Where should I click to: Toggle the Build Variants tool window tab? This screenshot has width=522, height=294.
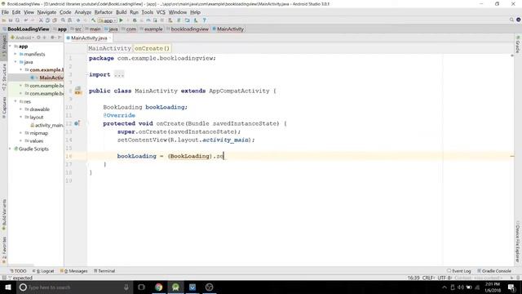4,215
